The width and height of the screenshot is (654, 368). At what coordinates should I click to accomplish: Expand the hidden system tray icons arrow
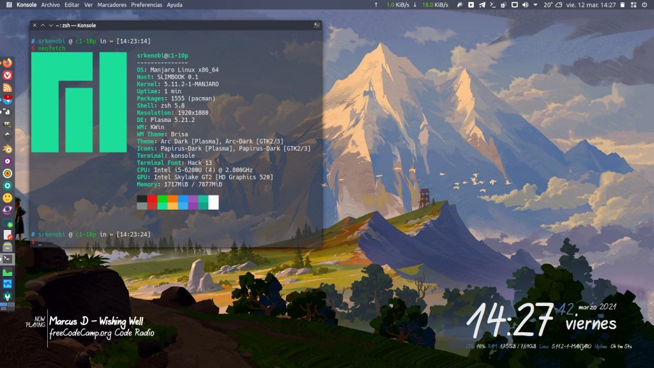point(535,4)
